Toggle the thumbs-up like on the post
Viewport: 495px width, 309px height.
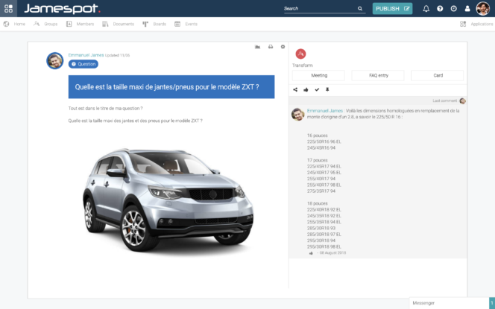coord(306,89)
